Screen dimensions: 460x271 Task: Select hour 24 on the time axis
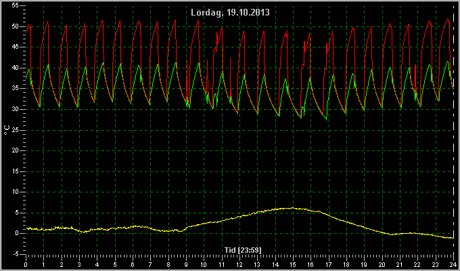click(453, 264)
